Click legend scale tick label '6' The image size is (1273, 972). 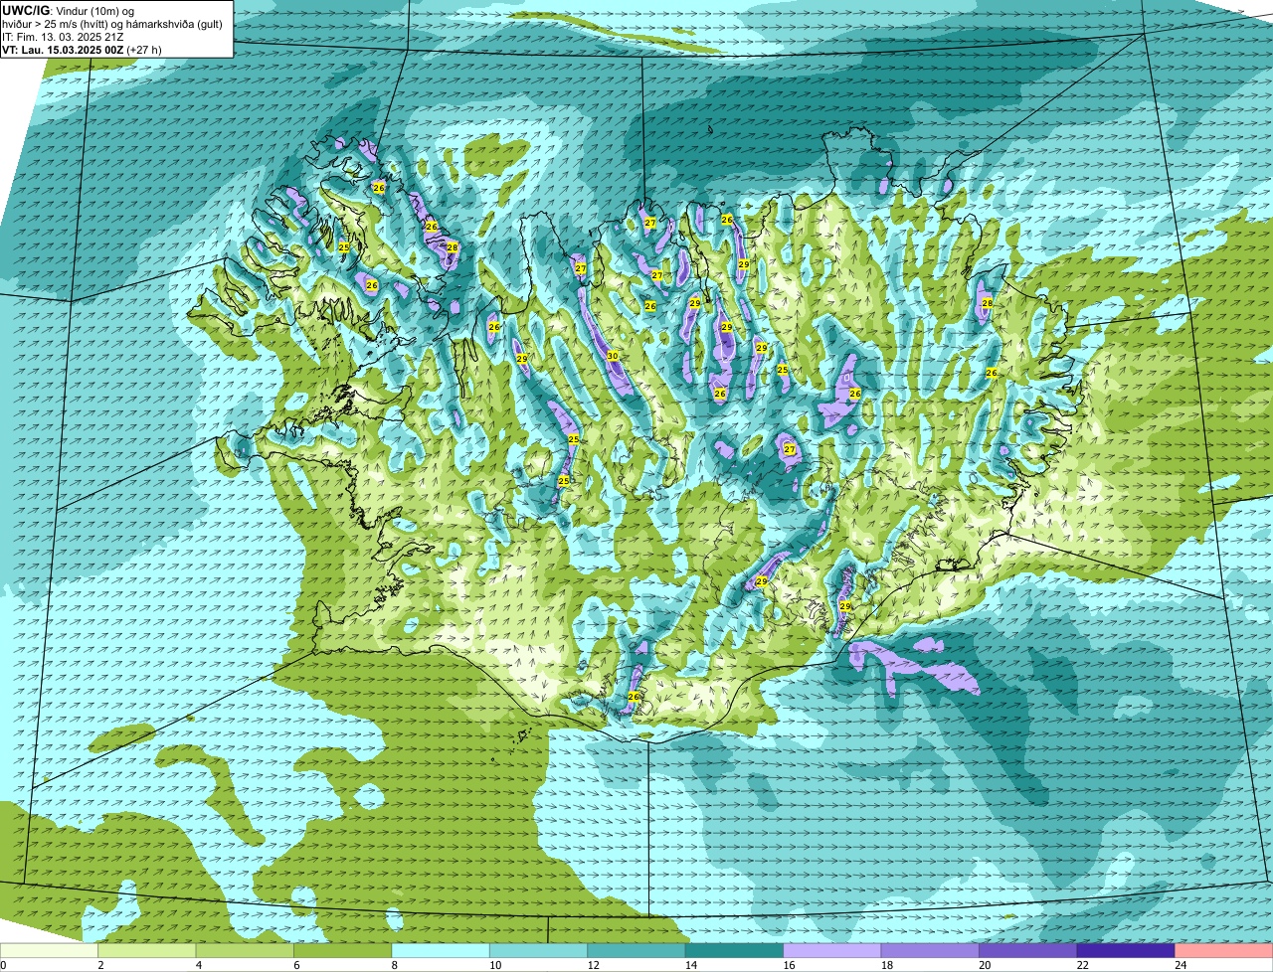[295, 965]
